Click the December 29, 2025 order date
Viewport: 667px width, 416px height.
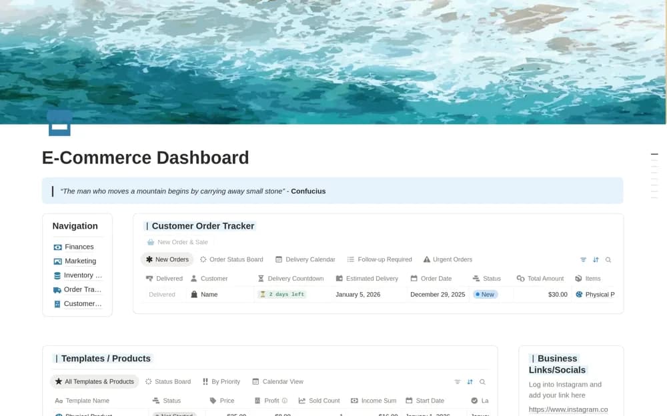tap(438, 295)
